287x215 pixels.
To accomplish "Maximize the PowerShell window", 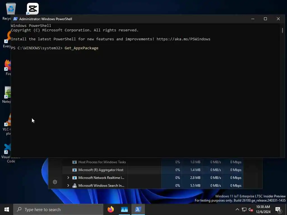I will point(265,19).
